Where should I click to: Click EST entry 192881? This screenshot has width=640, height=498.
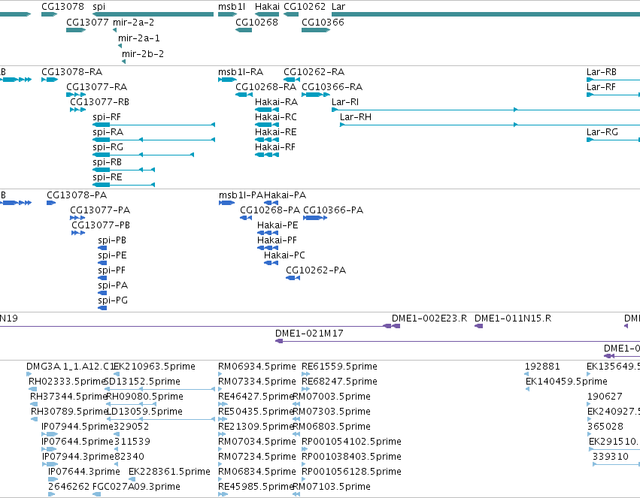tap(542, 367)
